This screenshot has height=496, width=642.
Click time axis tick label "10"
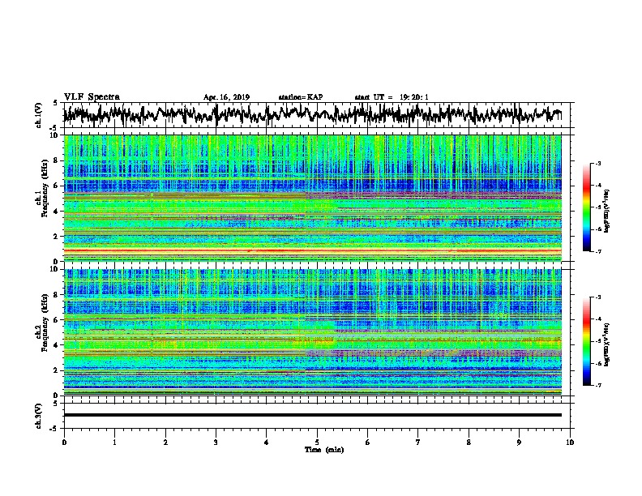click(x=570, y=443)
